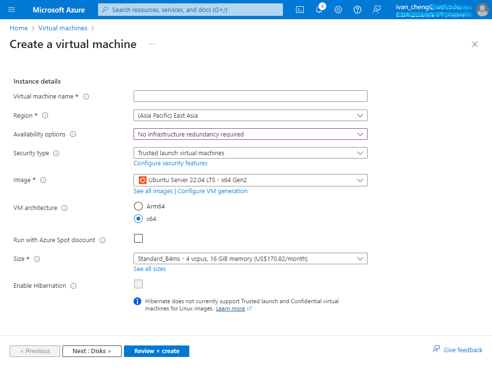
Task: Open See all images link
Action: pyautogui.click(x=153, y=191)
